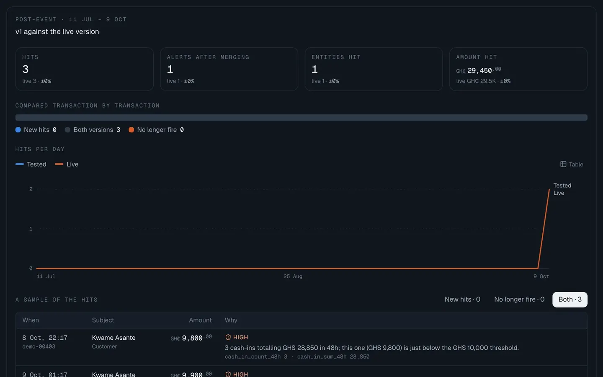This screenshot has width=603, height=377.
Task: Click the "COMPARED TRANSACTION BY TRANSACTION" section label
Action: click(x=88, y=106)
